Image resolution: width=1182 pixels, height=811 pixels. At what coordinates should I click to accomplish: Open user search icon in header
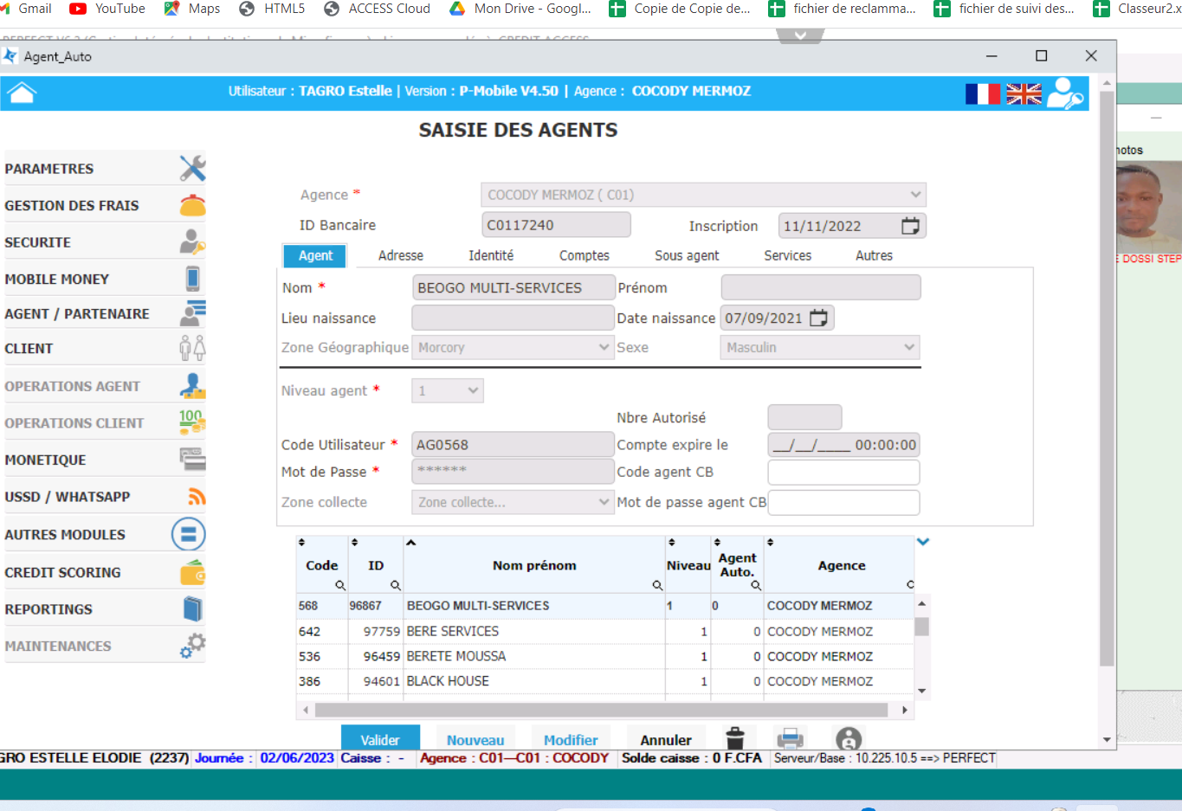pos(1064,93)
